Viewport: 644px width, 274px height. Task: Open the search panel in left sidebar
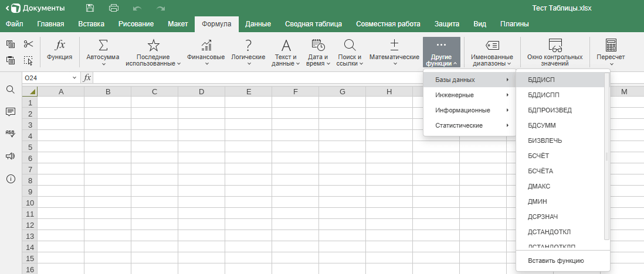coord(11,90)
